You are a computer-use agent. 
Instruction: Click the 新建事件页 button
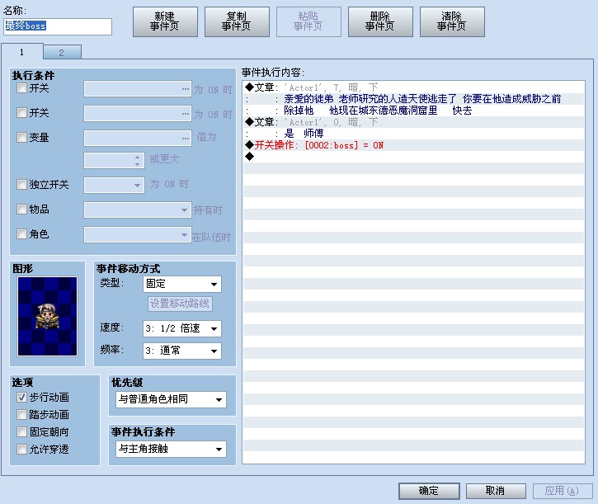[165, 21]
